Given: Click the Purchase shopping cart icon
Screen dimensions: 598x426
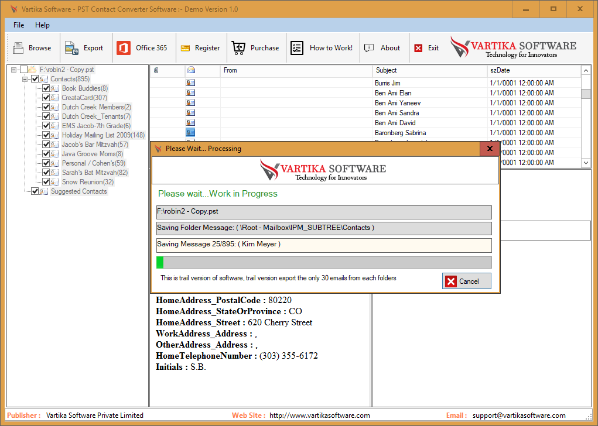Looking at the screenshot, I should [239, 48].
